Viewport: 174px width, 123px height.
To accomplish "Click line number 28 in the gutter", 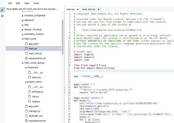I will click(69, 87).
